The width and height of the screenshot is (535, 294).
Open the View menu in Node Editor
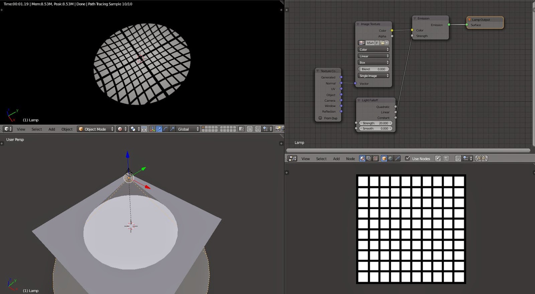(x=306, y=159)
